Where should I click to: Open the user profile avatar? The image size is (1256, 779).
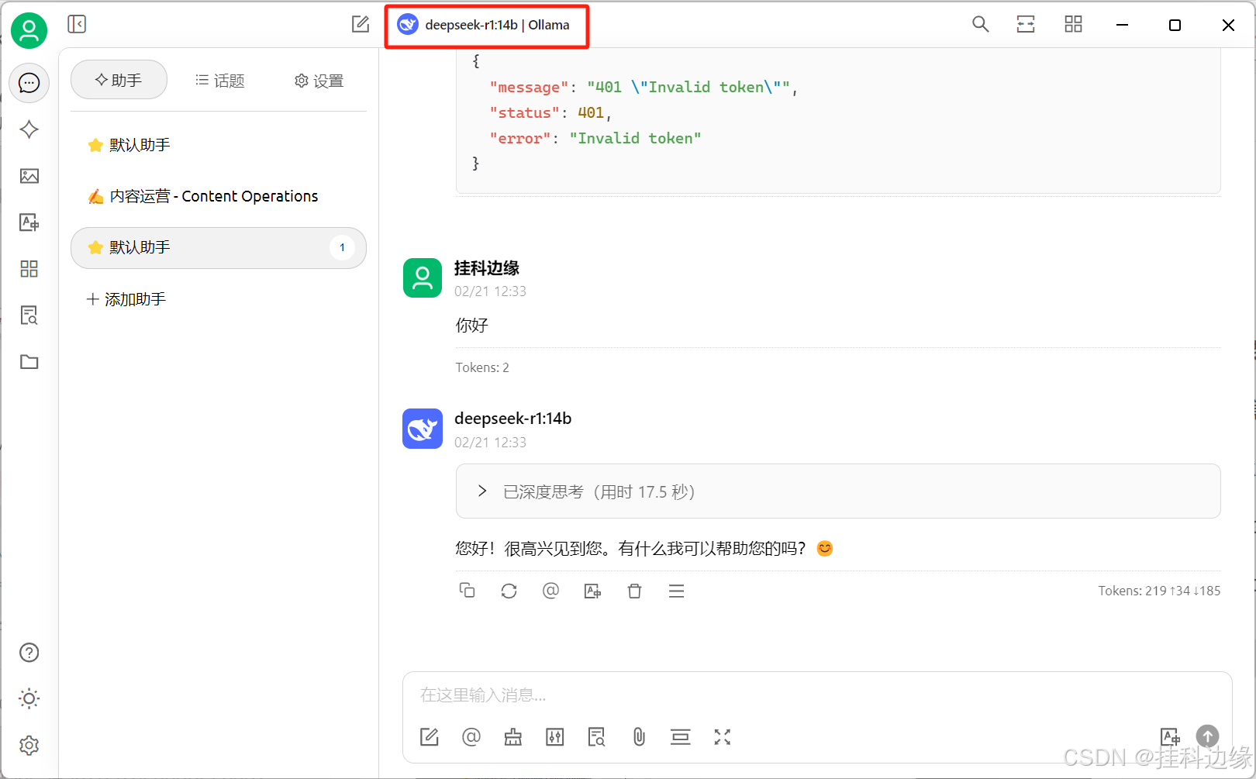click(29, 31)
